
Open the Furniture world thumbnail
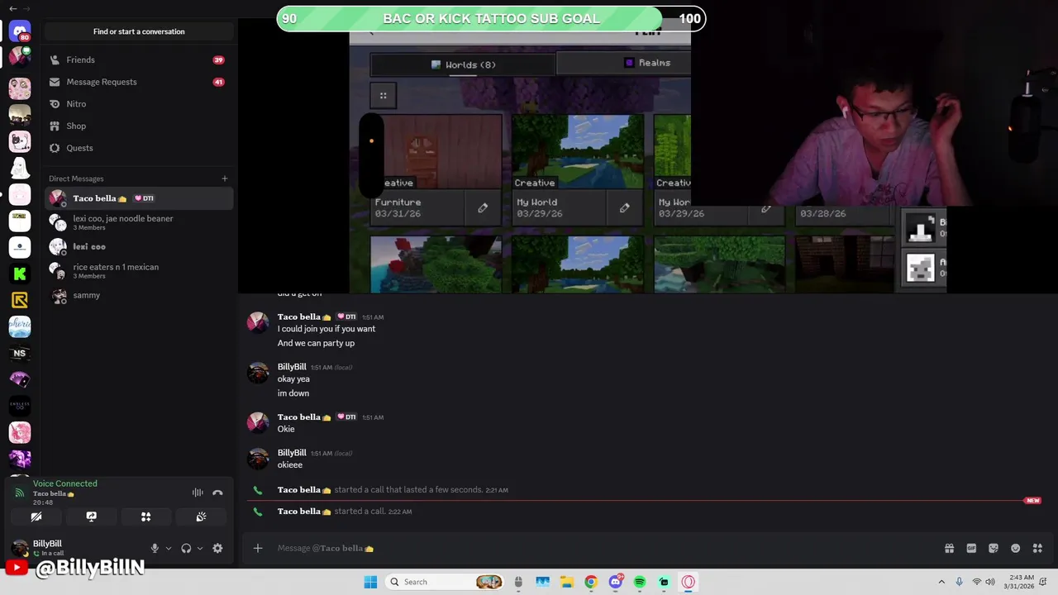pyautogui.click(x=436, y=152)
